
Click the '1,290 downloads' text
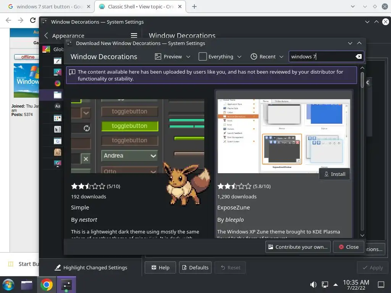237,196
